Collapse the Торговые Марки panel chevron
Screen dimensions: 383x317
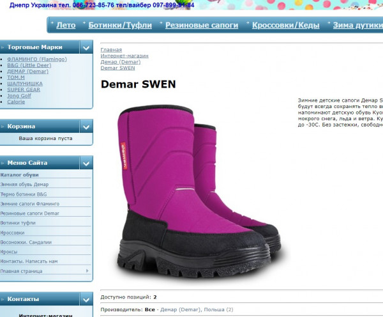tap(86, 47)
